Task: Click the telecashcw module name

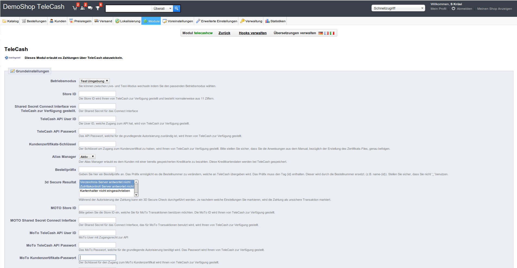Action: point(203,33)
